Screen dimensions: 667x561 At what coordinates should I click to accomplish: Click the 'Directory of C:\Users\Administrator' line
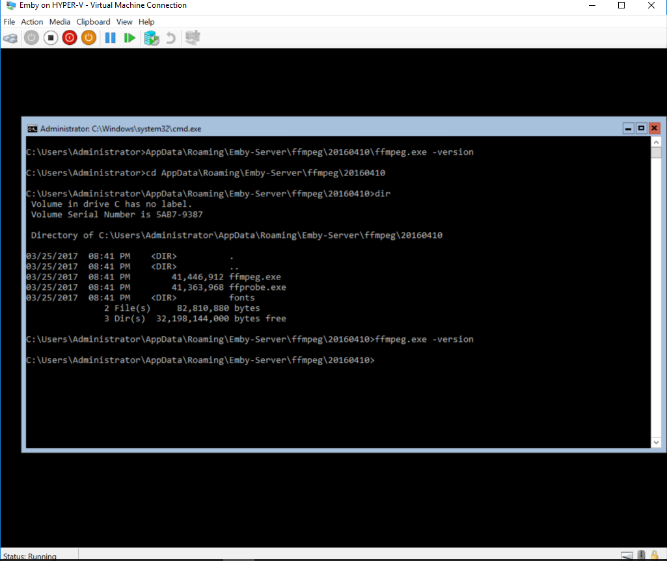coord(236,235)
